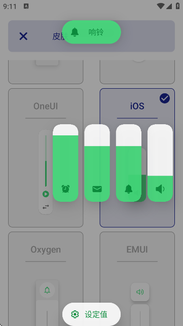
Task: Toggle the iOS skin checkmark
Action: (x=165, y=98)
